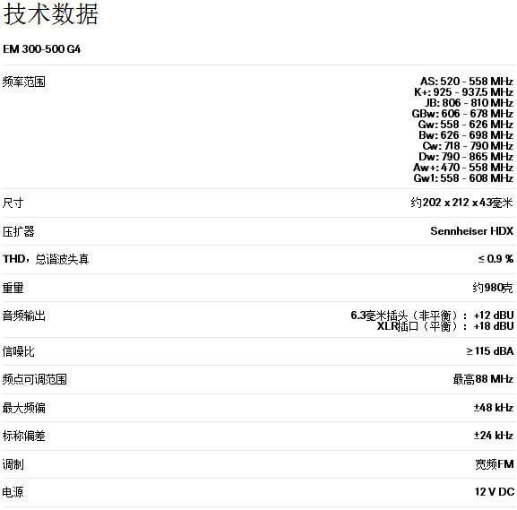Click the 最大频偏 label
The height and width of the screenshot is (510, 517).
23,408
